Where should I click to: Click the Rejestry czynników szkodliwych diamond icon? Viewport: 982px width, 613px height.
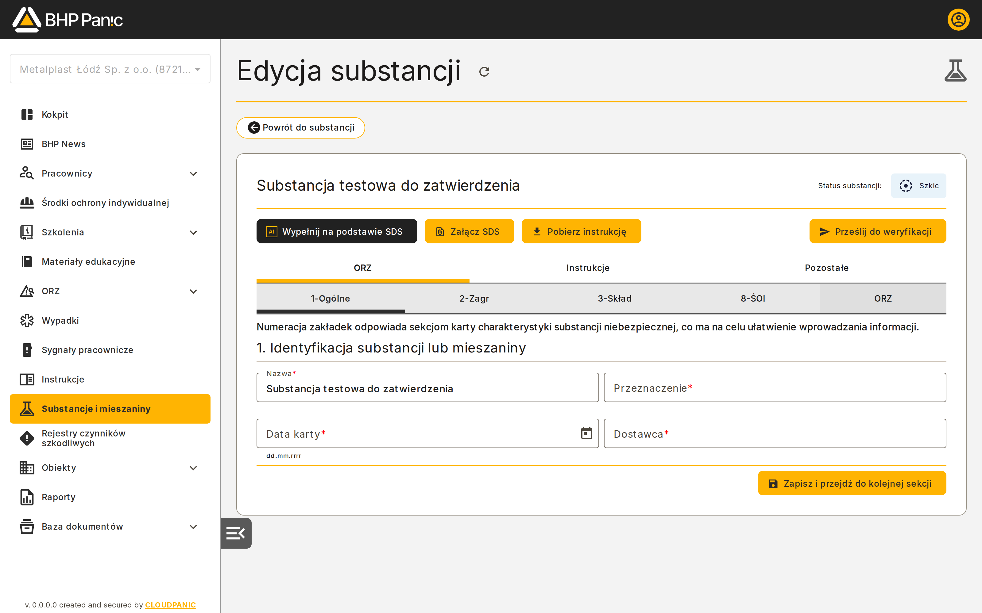pos(27,438)
